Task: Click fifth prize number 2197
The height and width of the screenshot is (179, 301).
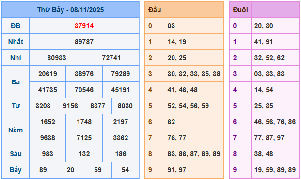Action: tap(121, 122)
